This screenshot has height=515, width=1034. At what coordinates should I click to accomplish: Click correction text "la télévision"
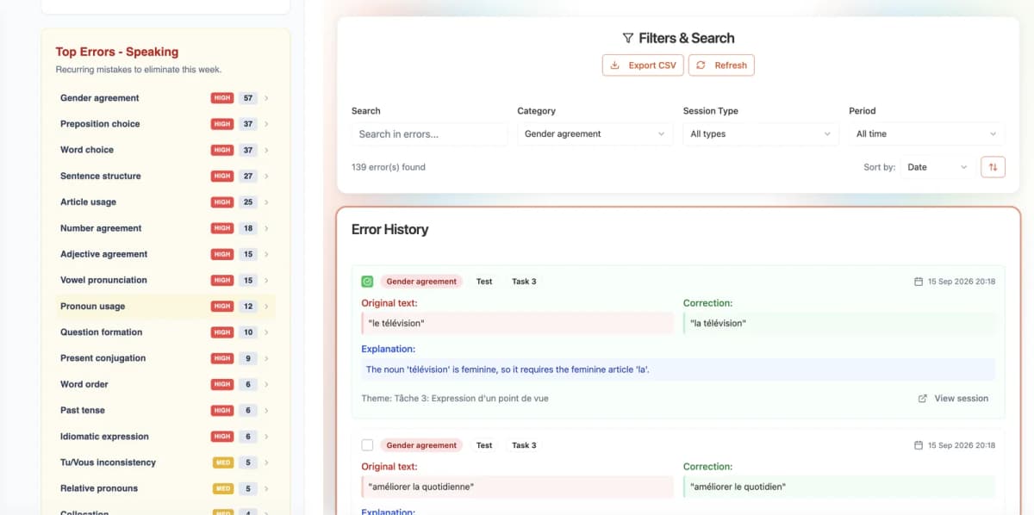tap(719, 323)
